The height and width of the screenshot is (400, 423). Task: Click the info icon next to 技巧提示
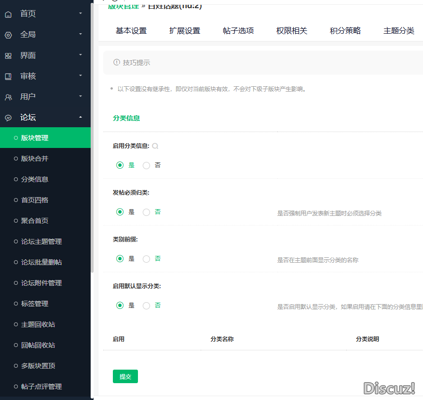pyautogui.click(x=117, y=62)
